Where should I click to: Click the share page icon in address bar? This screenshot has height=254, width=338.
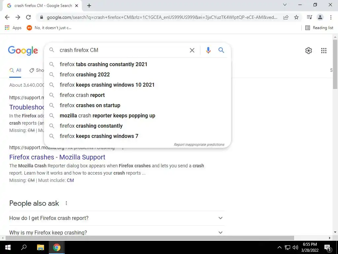point(286,17)
